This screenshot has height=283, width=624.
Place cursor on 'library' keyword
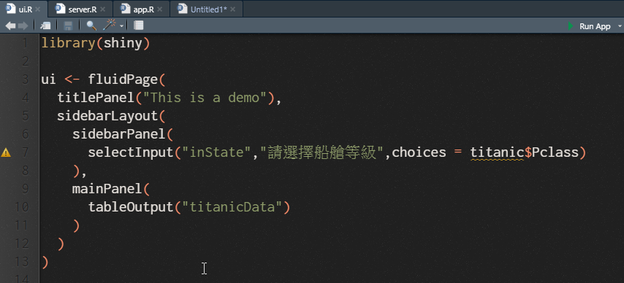click(x=69, y=43)
